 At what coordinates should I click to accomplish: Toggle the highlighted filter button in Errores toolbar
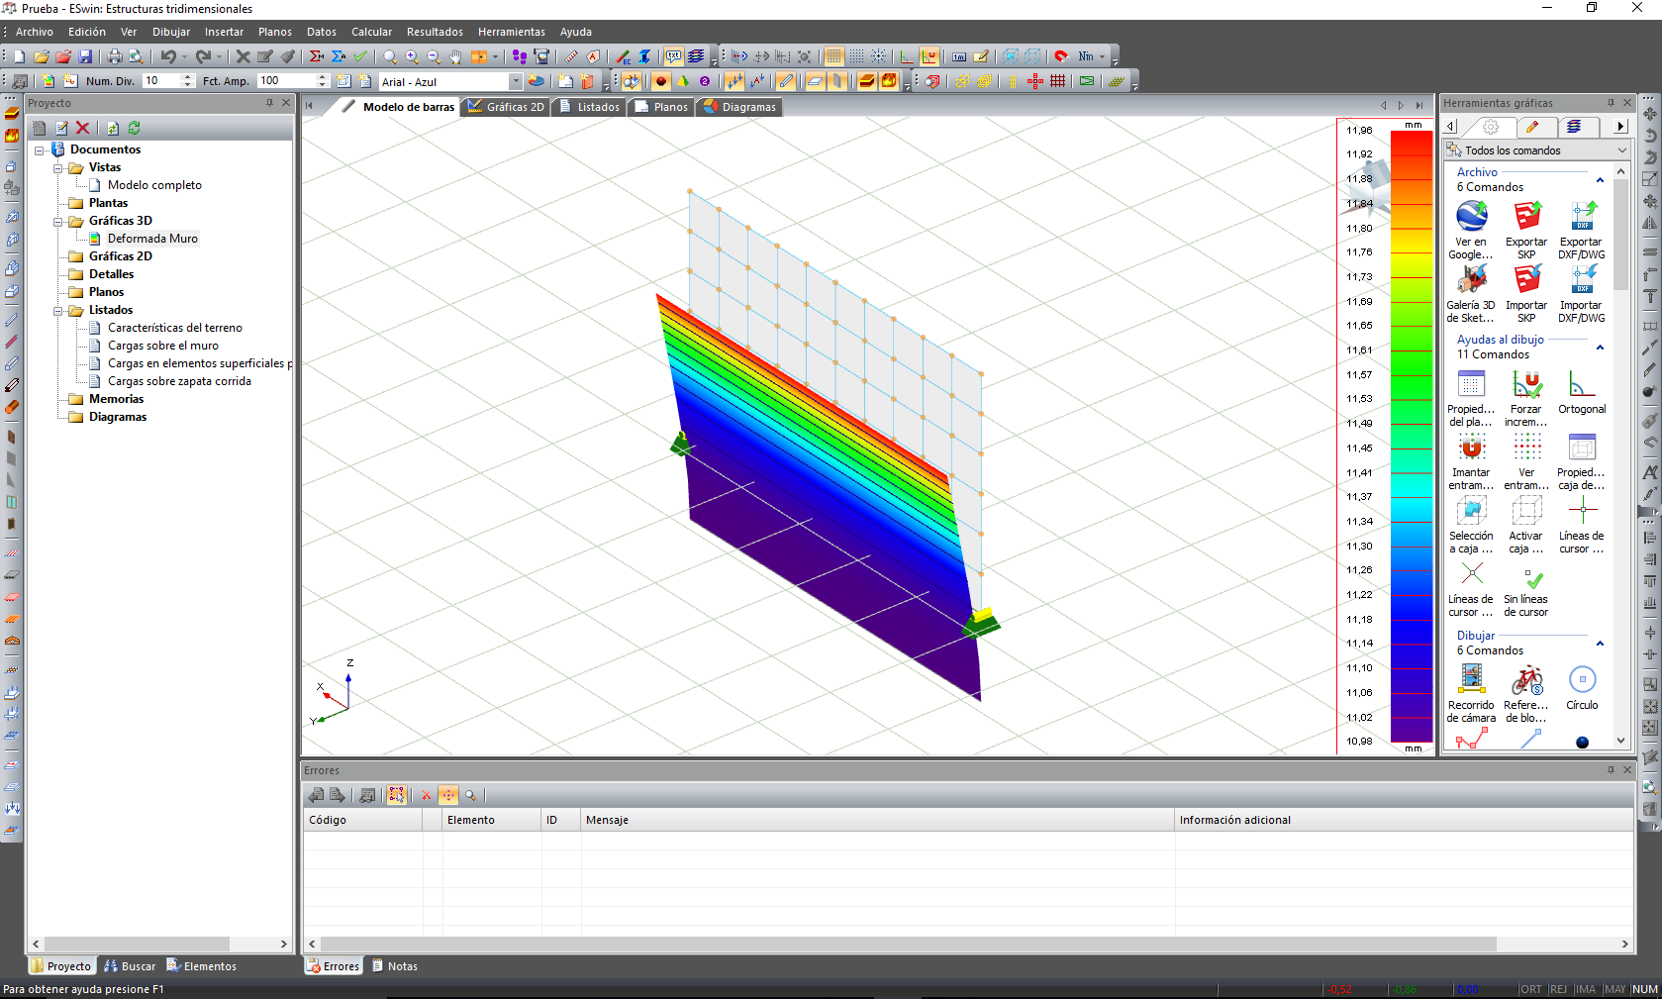[x=397, y=795]
